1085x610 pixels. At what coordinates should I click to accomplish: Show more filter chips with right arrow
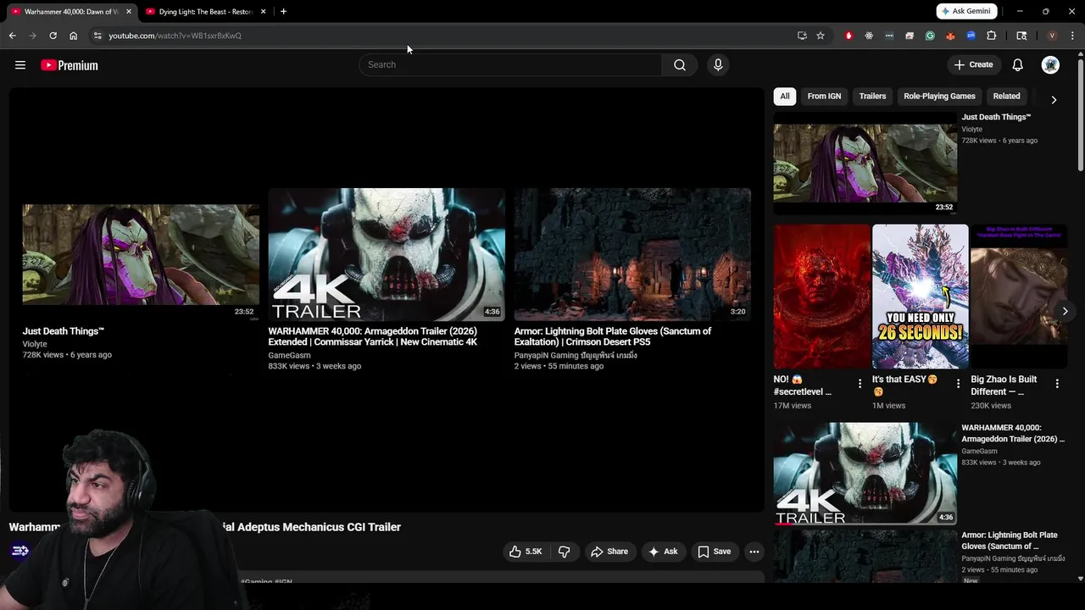click(x=1054, y=100)
